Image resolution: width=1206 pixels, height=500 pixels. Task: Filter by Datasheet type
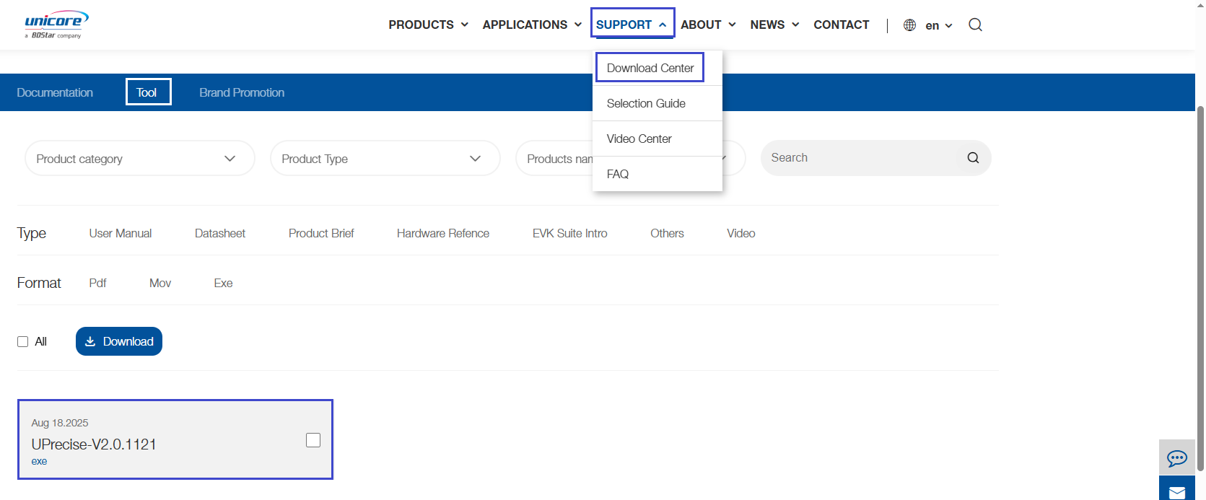(220, 233)
